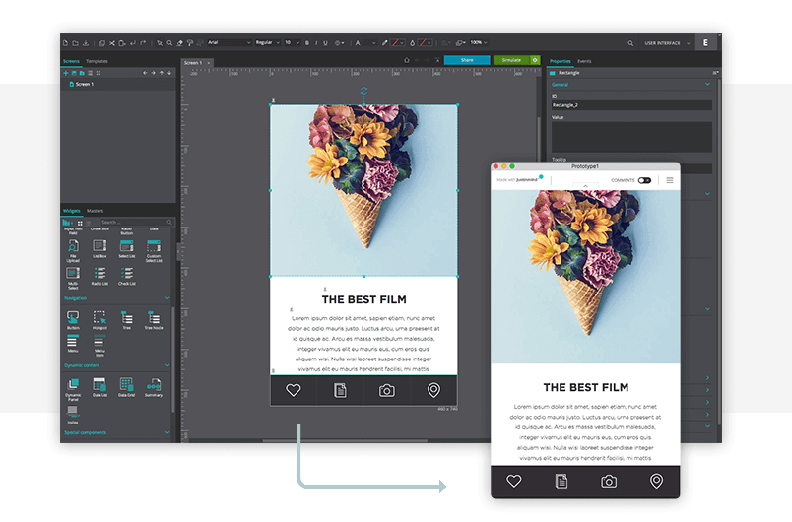Screen dimensions: 792x522
Task: Select the zoom magnifier tool
Action: tap(169, 43)
